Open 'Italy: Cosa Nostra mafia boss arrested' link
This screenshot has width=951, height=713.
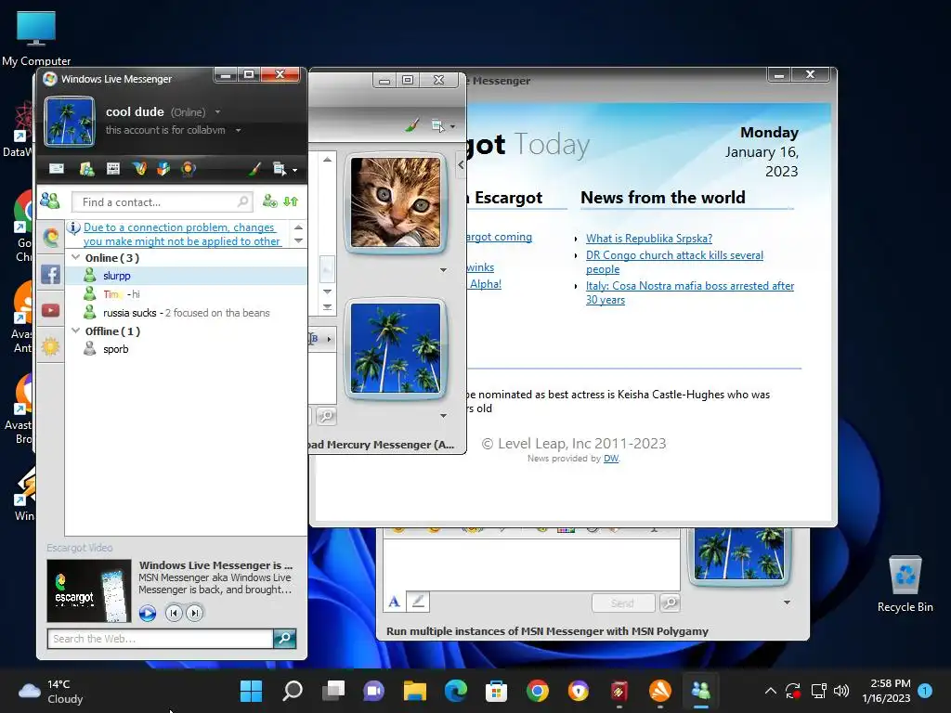(690, 292)
